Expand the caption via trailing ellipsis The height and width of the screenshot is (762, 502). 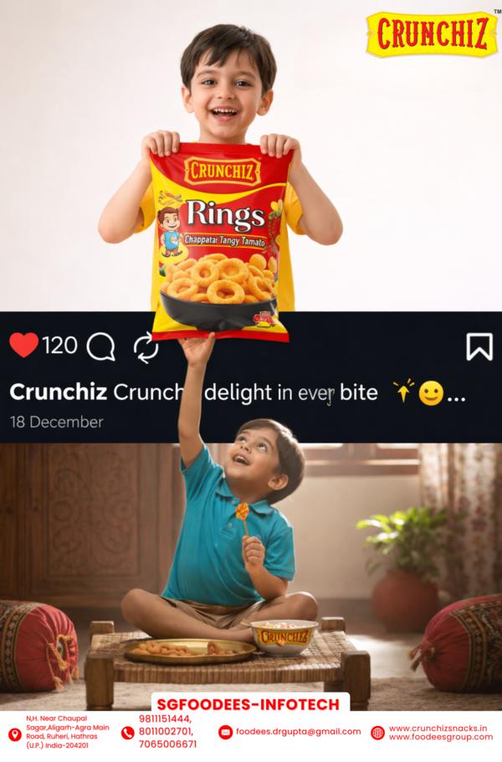[x=456, y=398]
